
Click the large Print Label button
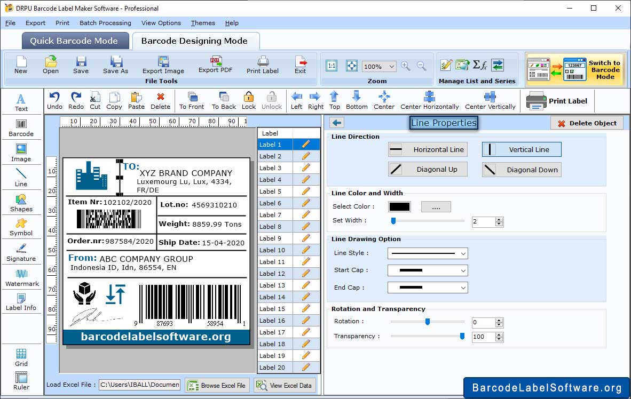pyautogui.click(x=557, y=101)
